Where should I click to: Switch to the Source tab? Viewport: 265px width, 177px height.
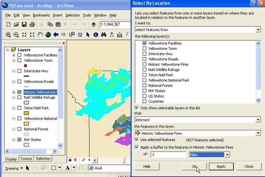pyautogui.click(x=26, y=158)
